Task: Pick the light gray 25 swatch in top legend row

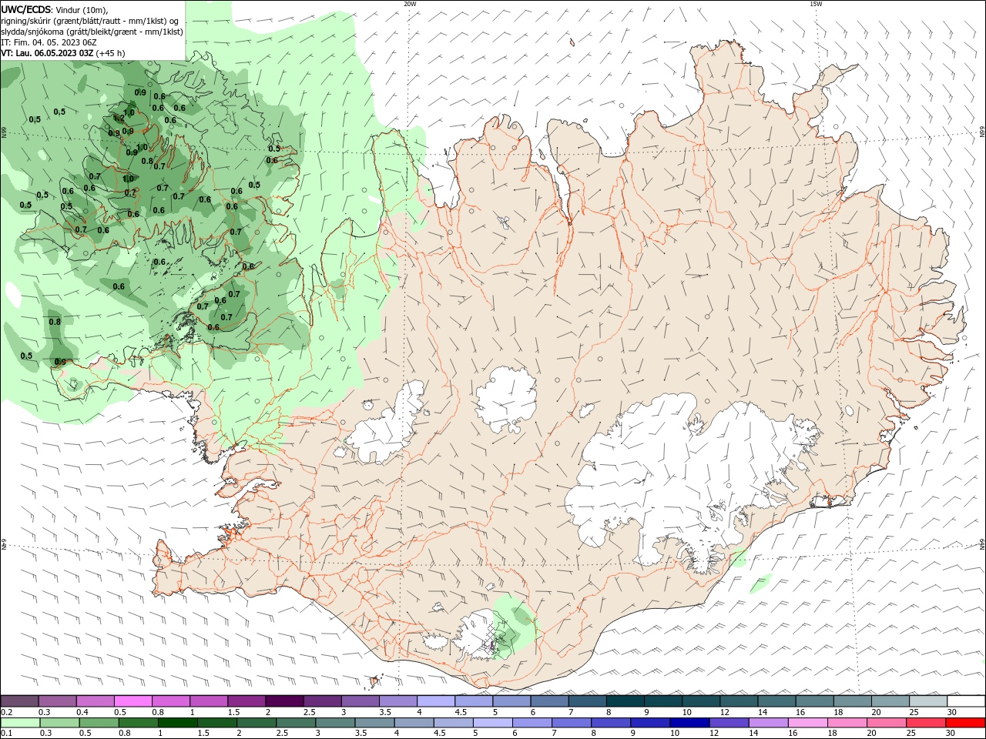Action: coord(928,701)
